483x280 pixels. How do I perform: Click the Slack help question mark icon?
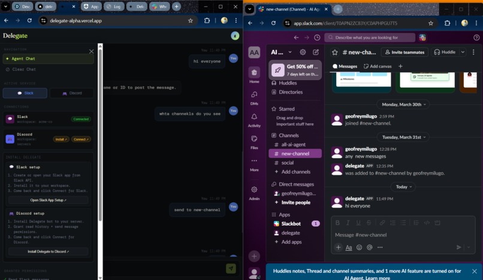pyautogui.click(x=476, y=38)
